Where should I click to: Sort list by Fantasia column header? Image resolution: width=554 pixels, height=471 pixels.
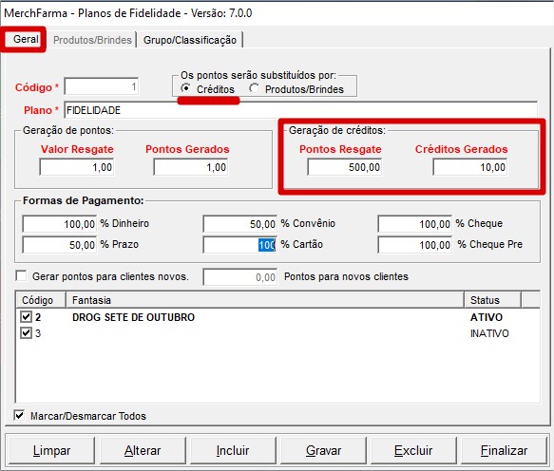click(265, 300)
